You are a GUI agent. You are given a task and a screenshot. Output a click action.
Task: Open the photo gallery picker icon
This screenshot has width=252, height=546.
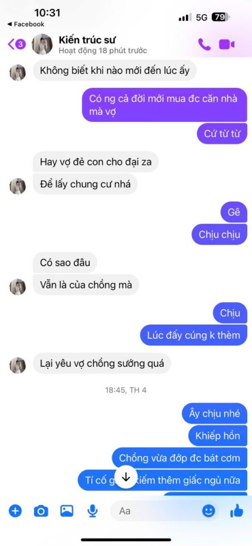click(x=67, y=511)
